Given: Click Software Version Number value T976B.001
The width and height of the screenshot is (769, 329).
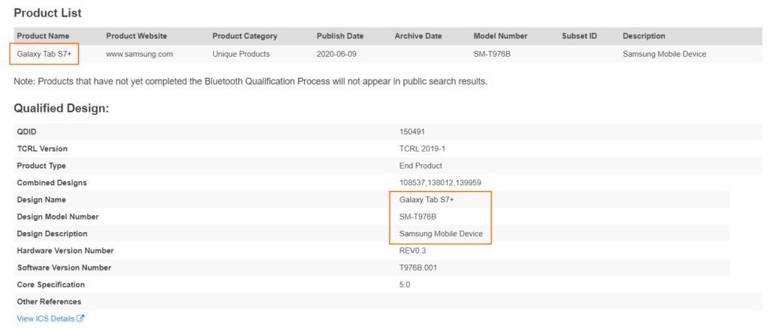Looking at the screenshot, I should pos(419,268).
